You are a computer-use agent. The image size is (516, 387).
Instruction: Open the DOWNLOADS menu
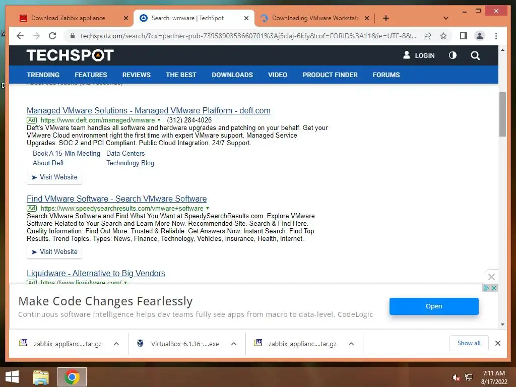(x=232, y=75)
